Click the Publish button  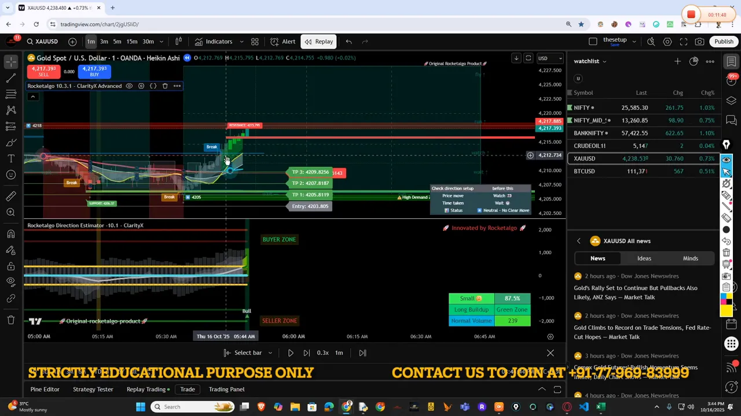(x=724, y=41)
